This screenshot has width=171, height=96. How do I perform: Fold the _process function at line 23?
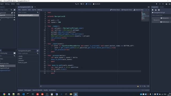(46, 56)
